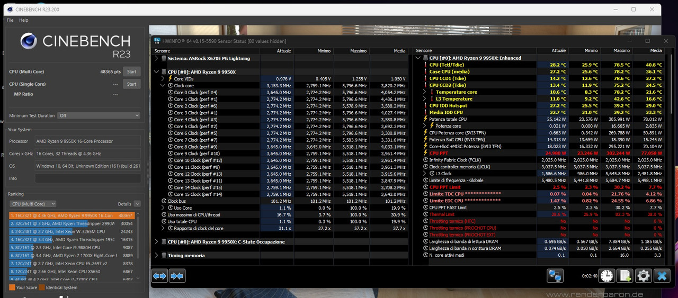Click the Infinity Fabric Clock row icon

tap(425, 160)
